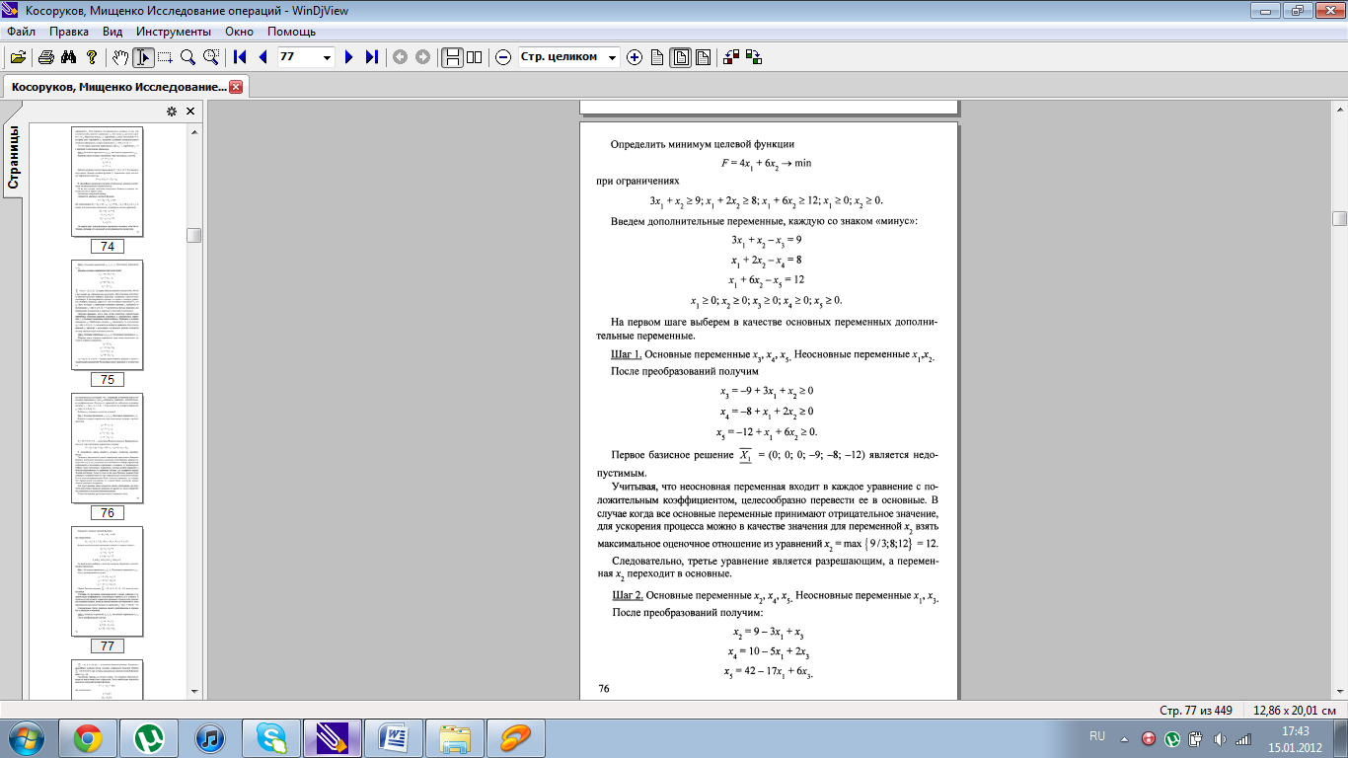This screenshot has width=1348, height=758.
Task: Click the speaker volume tray icon
Action: (x=1219, y=738)
